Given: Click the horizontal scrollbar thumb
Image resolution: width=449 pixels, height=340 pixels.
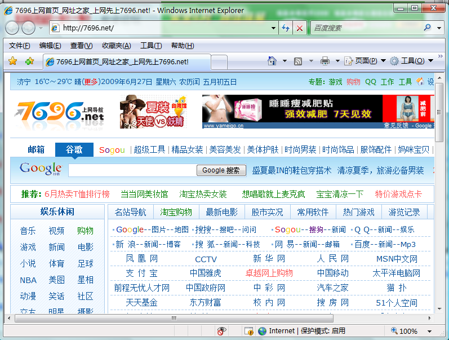Looking at the screenshot, I should [174, 318].
